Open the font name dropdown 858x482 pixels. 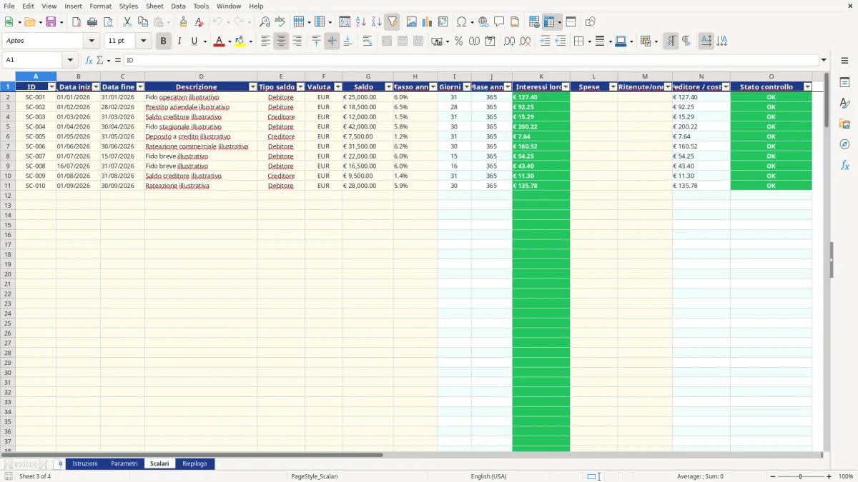pos(92,41)
